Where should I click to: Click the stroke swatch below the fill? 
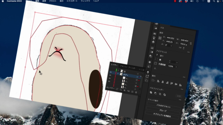[x=156, y=59]
